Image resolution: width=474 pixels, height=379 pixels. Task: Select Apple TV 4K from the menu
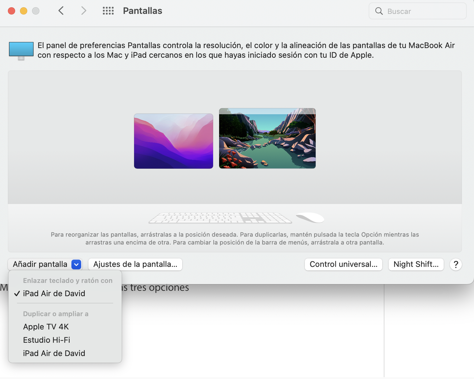65,327
